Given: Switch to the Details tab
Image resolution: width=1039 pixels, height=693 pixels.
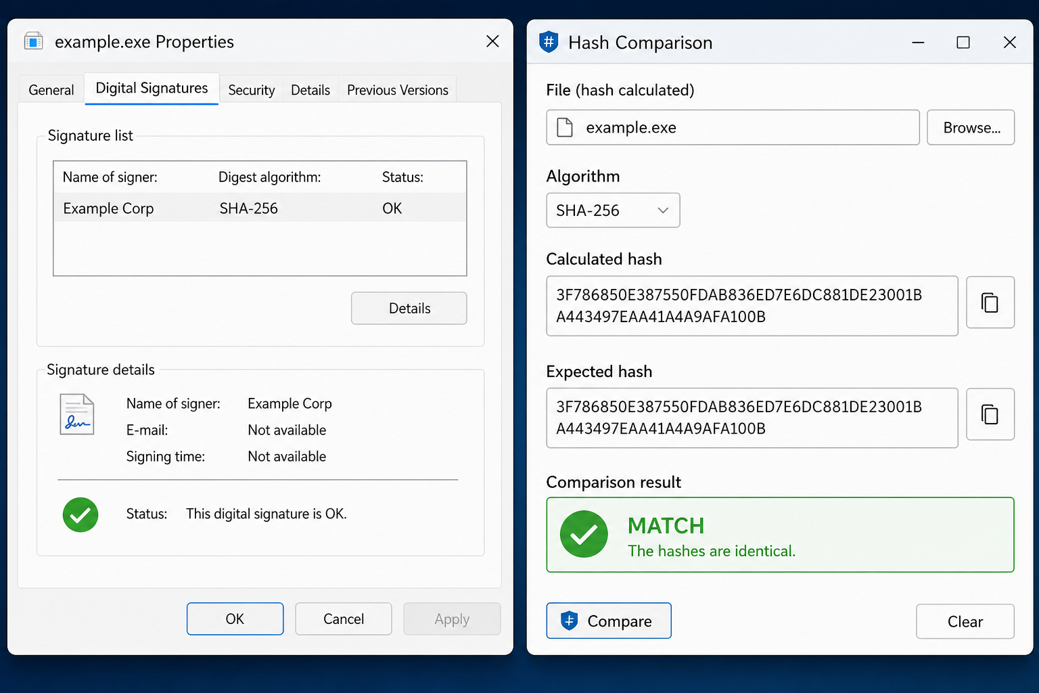Looking at the screenshot, I should click(310, 90).
